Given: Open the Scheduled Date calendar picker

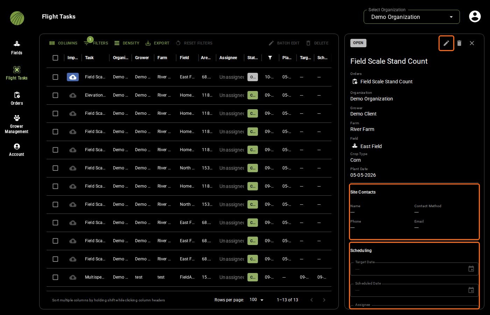Looking at the screenshot, I should pyautogui.click(x=471, y=290).
